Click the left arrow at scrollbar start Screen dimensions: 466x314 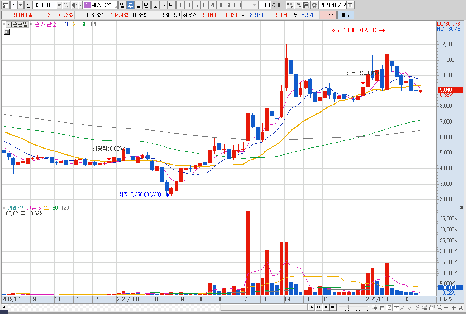pyautogui.click(x=4, y=307)
